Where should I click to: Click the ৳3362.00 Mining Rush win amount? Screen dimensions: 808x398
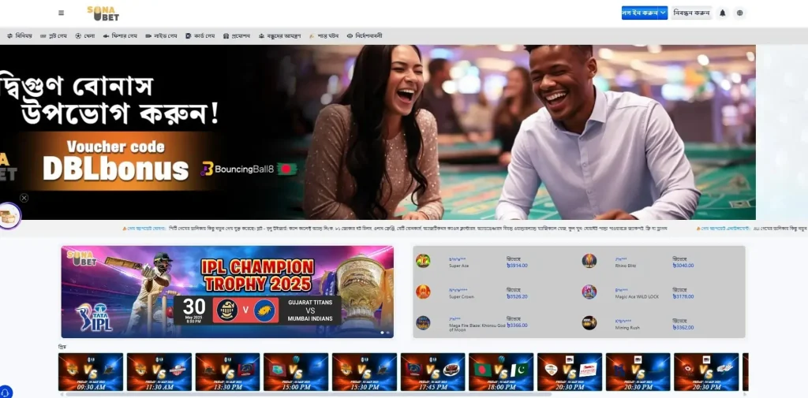point(683,327)
